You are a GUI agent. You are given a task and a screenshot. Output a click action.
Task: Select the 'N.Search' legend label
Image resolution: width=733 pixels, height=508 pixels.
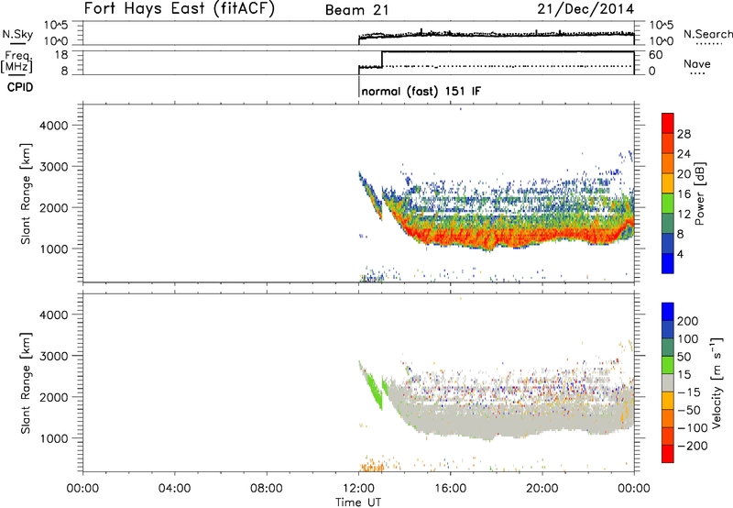(707, 34)
